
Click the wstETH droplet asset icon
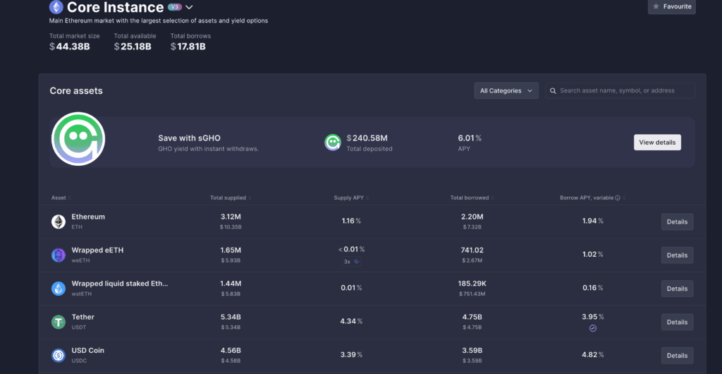click(x=59, y=289)
